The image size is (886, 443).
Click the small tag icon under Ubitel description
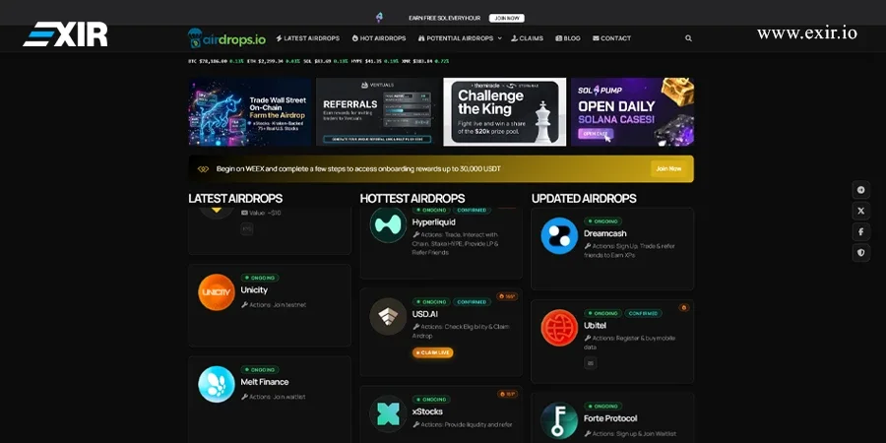pyautogui.click(x=591, y=362)
